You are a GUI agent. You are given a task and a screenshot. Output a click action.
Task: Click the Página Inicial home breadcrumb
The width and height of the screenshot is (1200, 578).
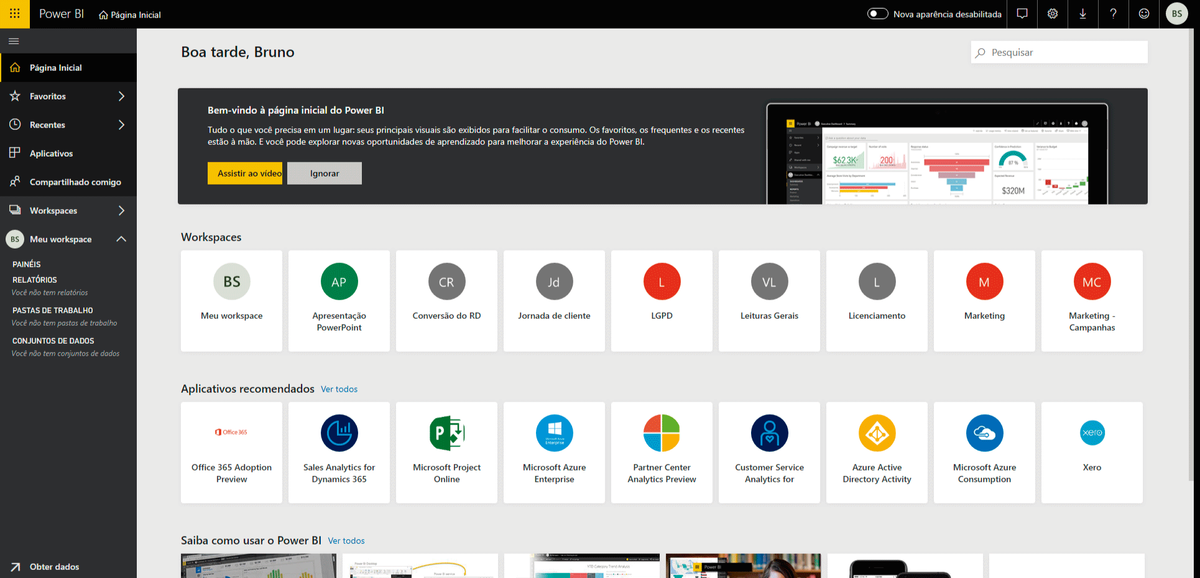point(129,15)
